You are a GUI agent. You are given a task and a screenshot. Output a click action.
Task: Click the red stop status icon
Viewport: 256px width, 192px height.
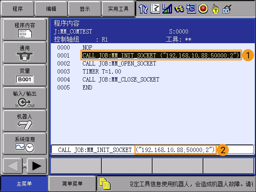pyautogui.click(x=203, y=9)
